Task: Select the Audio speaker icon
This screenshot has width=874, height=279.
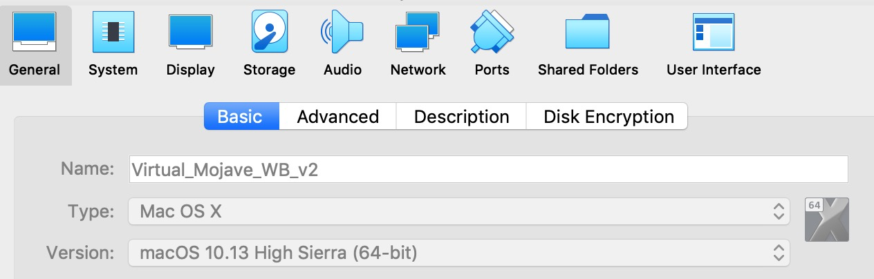Action: coord(342,32)
